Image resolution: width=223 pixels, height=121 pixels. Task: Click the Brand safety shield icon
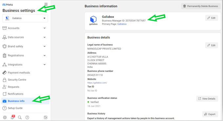click(4, 46)
